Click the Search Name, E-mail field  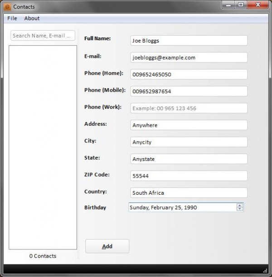coord(43,36)
